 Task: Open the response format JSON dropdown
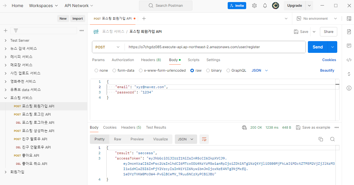(x=186, y=139)
